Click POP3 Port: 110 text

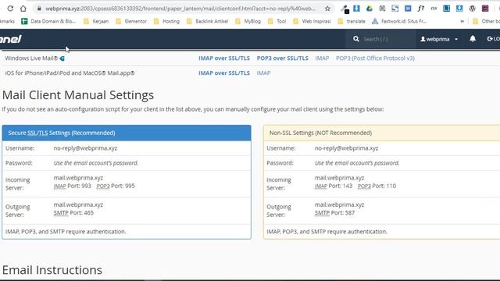click(x=377, y=186)
